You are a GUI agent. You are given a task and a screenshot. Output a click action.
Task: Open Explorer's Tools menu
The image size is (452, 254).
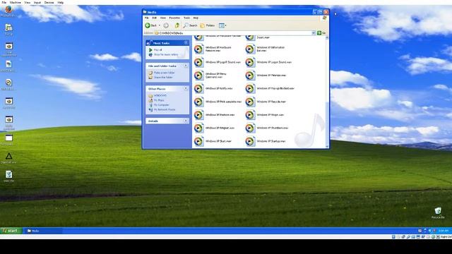(x=186, y=18)
